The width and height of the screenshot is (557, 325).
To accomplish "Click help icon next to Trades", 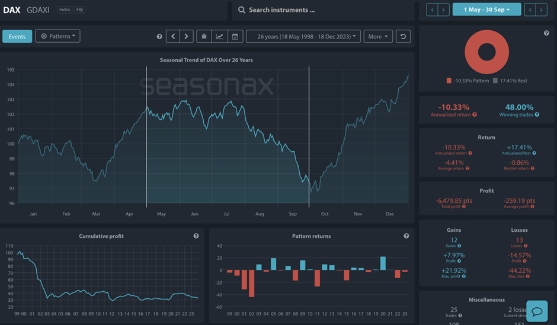I will (460, 316).
